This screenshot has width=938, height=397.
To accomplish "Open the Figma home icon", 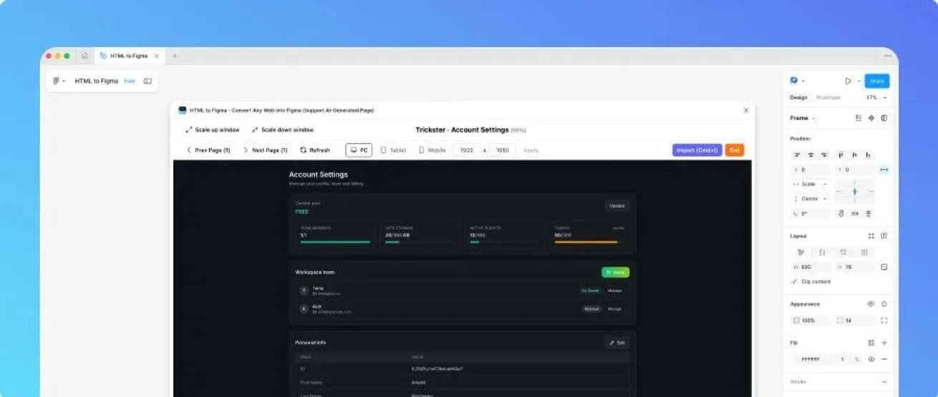I will pyautogui.click(x=84, y=56).
